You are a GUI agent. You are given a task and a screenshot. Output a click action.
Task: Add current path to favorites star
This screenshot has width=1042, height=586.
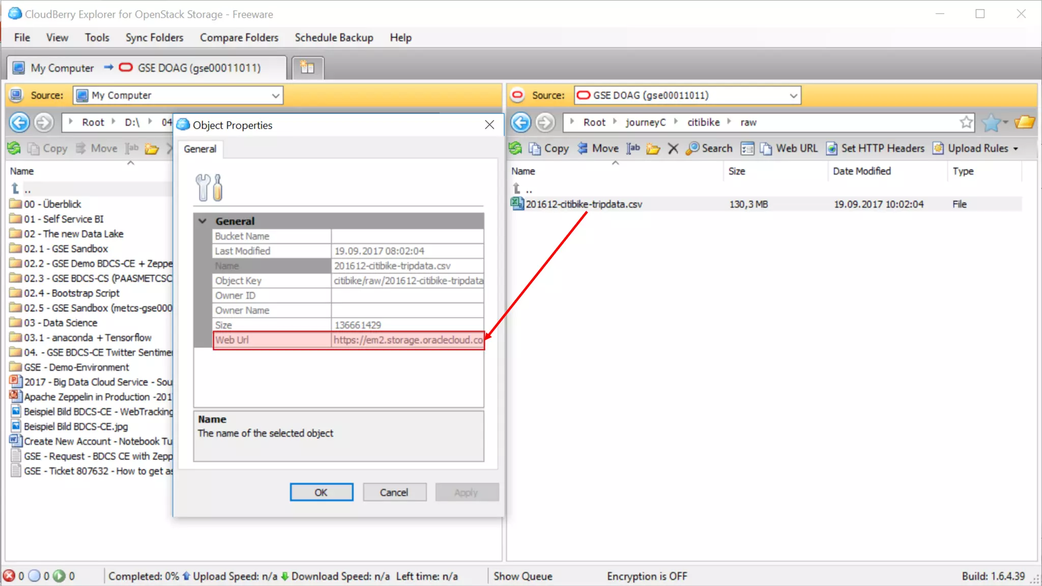pyautogui.click(x=966, y=122)
